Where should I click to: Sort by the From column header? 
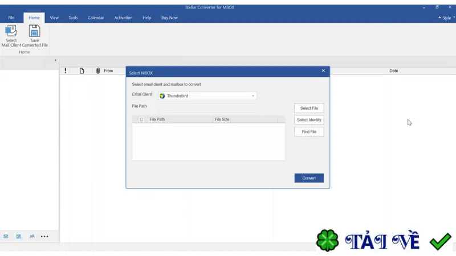pyautogui.click(x=108, y=71)
